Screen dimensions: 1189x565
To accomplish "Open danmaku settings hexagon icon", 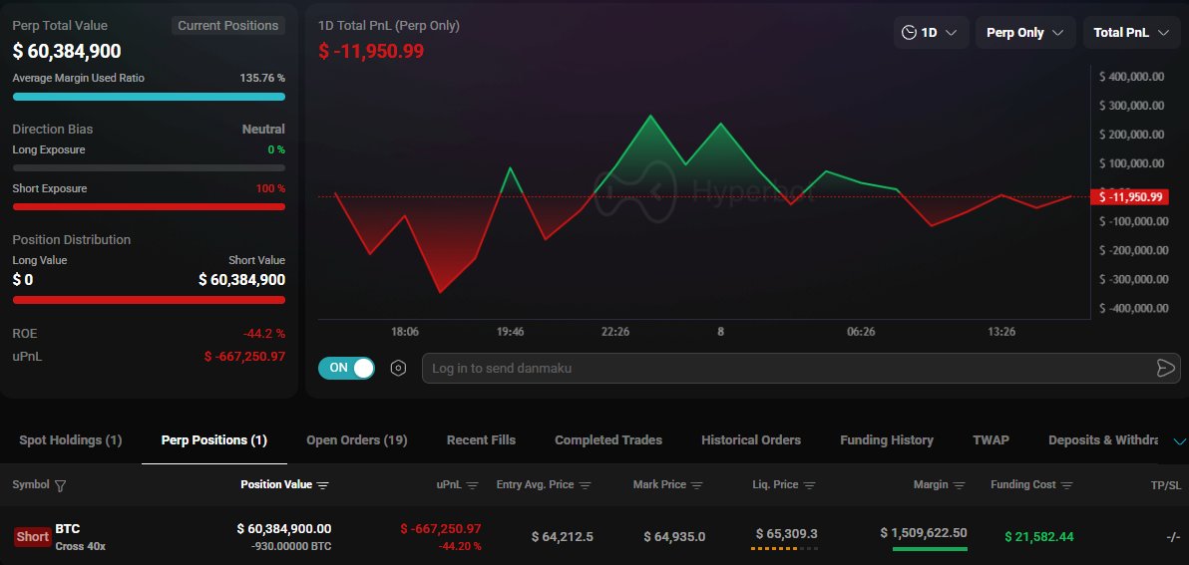I will pos(398,368).
